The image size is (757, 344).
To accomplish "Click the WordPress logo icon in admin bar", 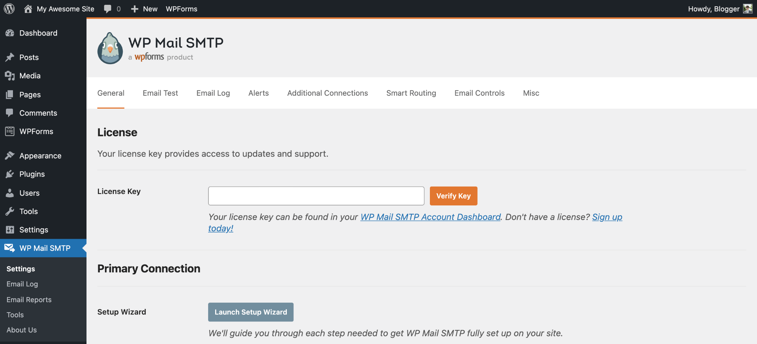I will (x=9, y=8).
